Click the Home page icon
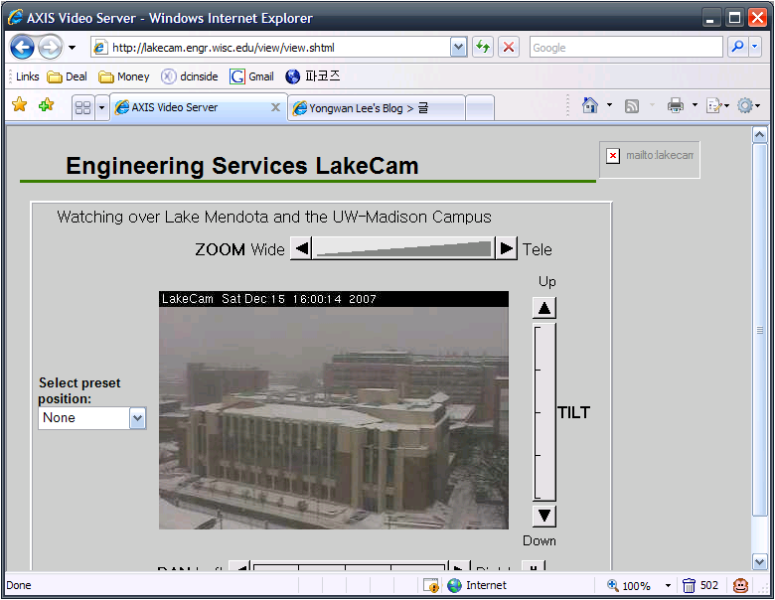The image size is (775, 600). pyautogui.click(x=590, y=105)
